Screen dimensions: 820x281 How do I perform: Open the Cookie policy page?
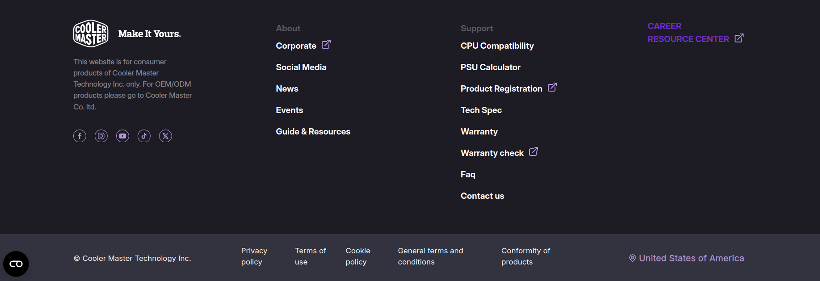coord(357,256)
